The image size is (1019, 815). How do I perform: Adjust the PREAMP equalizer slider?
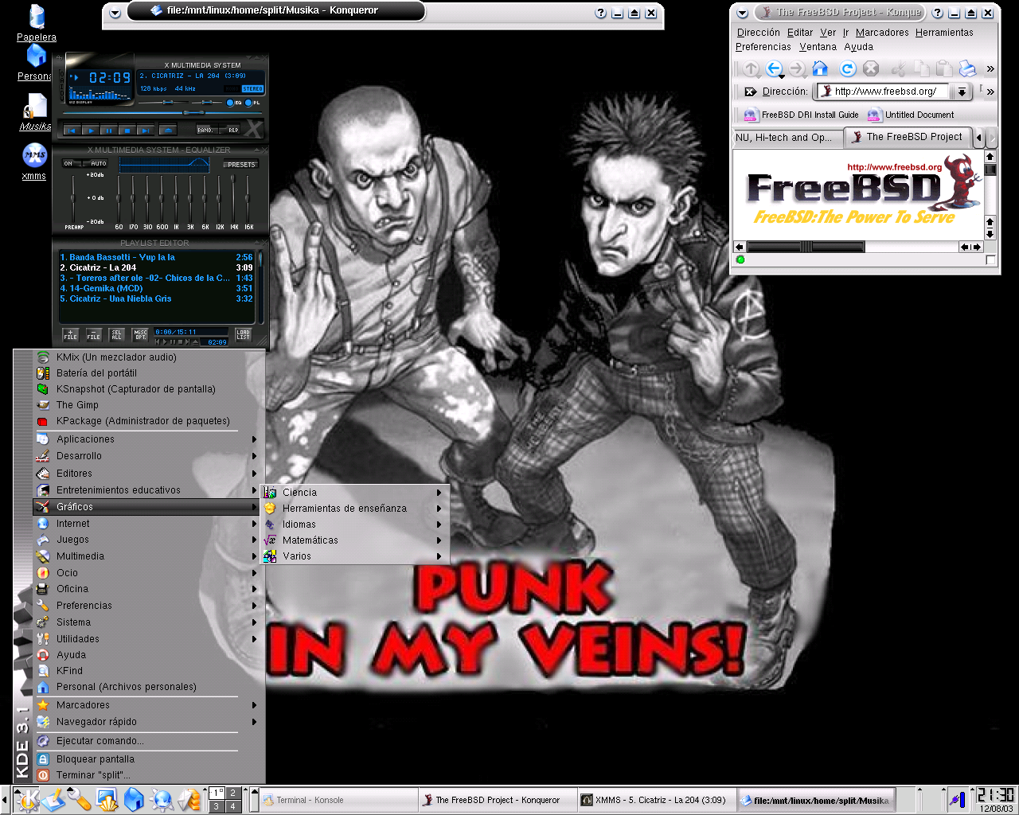(x=74, y=197)
